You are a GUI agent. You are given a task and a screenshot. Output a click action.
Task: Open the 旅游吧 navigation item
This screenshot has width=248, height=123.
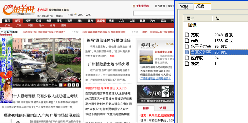click(x=101, y=21)
